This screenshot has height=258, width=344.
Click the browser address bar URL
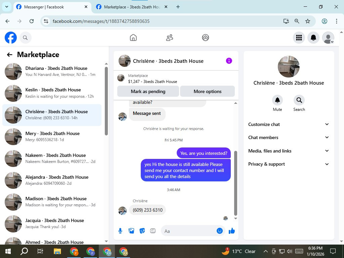pos(101,21)
